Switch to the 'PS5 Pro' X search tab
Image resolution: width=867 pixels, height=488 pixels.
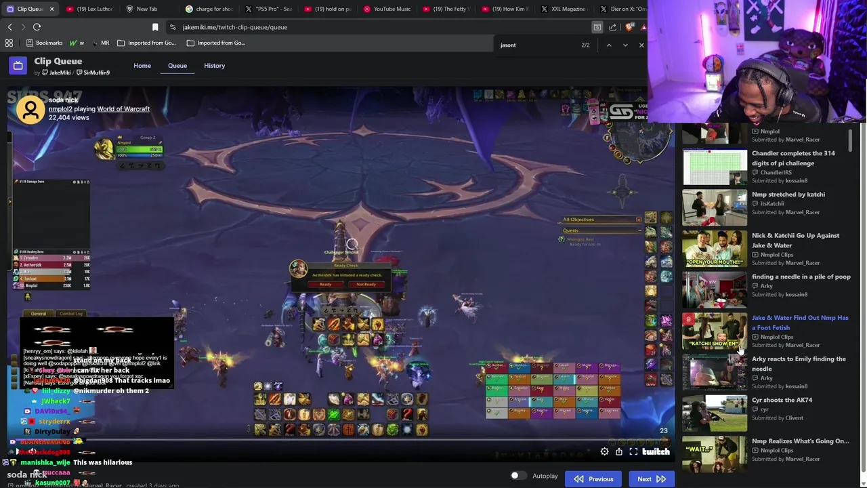[268, 9]
